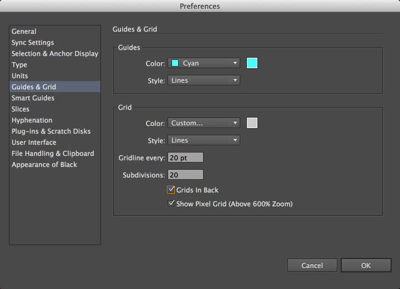
Task: Open the Guides Color dropdown
Action: click(x=203, y=63)
